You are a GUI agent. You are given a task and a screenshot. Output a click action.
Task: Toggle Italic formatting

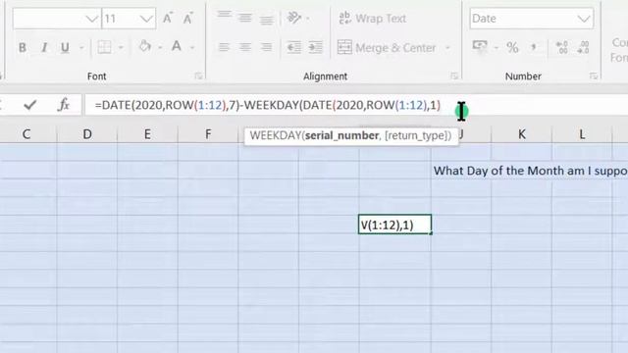click(x=44, y=48)
